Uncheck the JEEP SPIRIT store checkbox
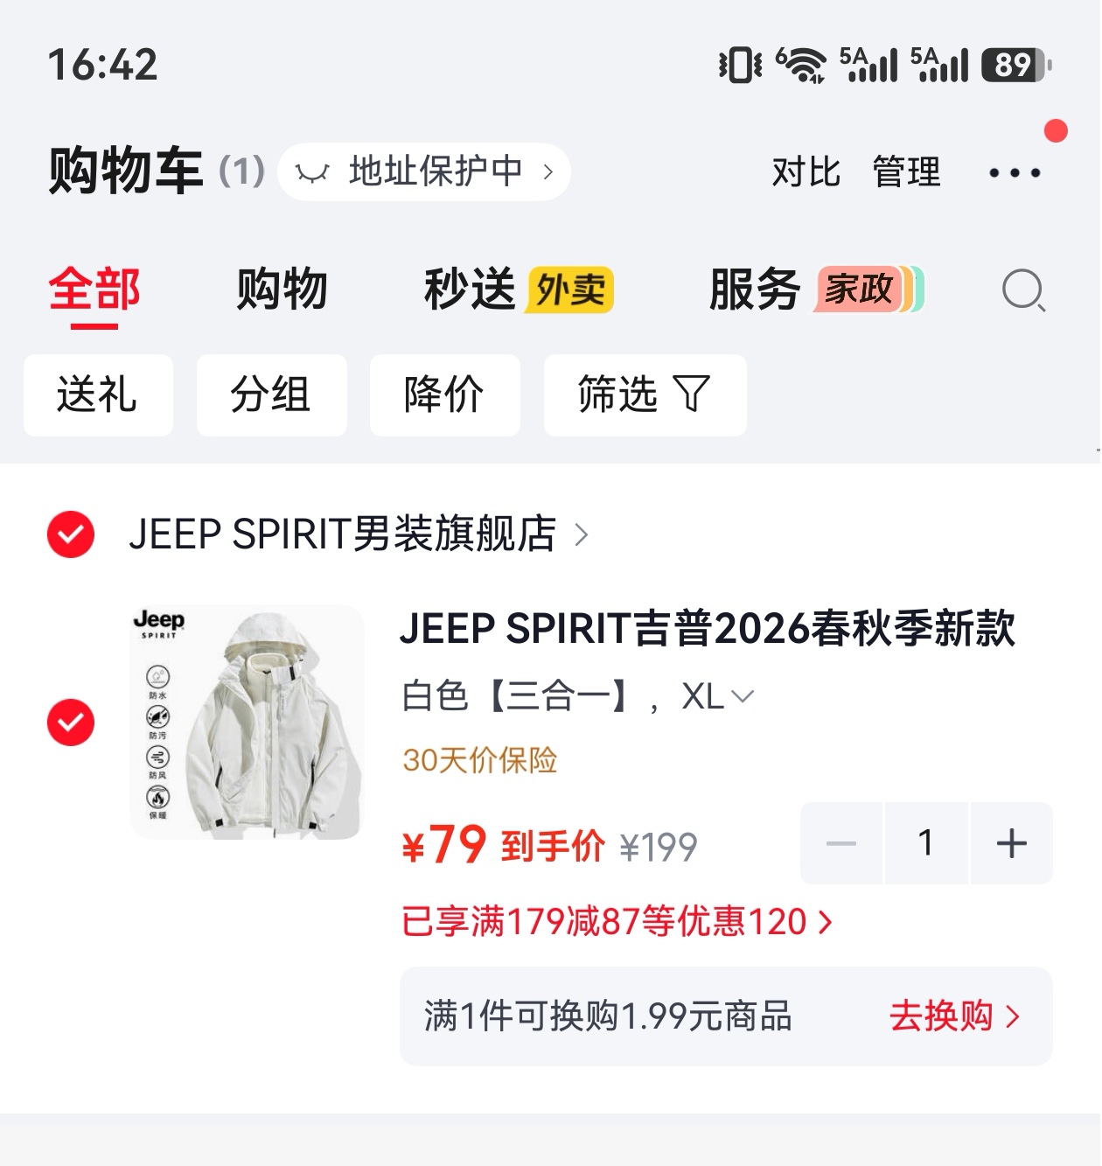The image size is (1102, 1166). click(x=71, y=534)
